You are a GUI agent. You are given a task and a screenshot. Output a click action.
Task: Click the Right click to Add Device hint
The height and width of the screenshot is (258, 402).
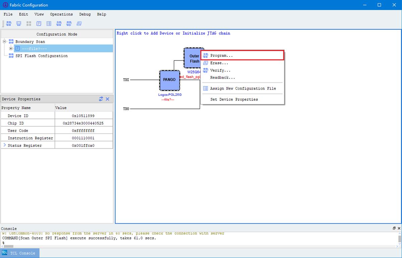pos(173,33)
